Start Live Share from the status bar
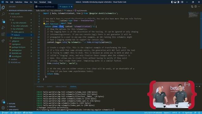Viewport: 202px width, 114px height. [28, 113]
